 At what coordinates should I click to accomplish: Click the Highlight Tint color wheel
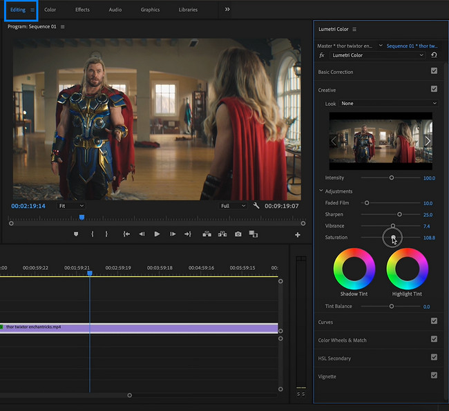click(407, 269)
